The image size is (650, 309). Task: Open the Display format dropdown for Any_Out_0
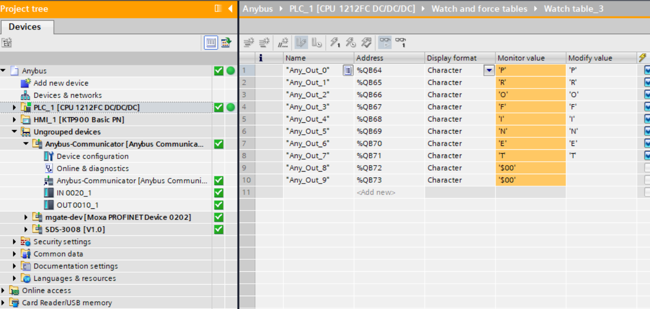coord(489,70)
